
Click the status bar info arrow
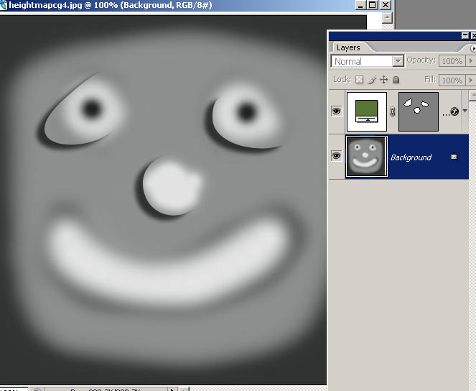point(172,389)
